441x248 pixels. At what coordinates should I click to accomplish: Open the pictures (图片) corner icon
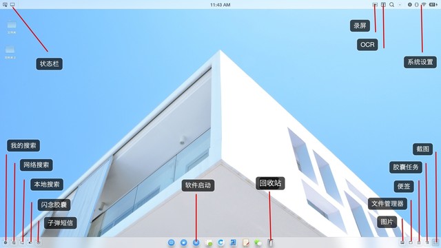[x=402, y=242]
